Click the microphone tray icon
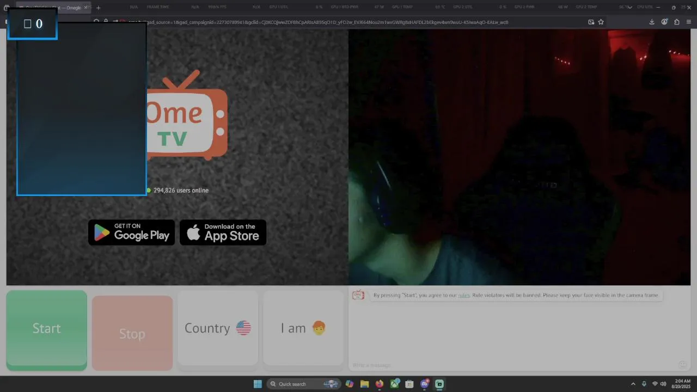 coord(644,384)
